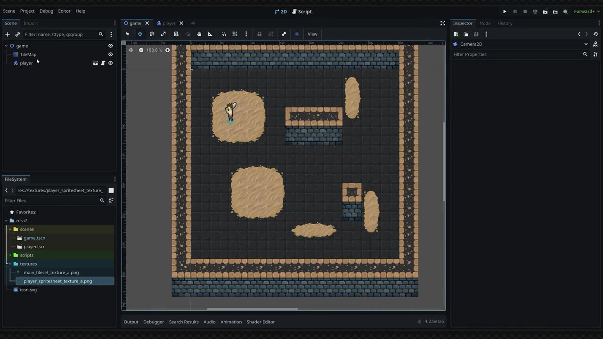Instantiate a child scene via link icon

(x=17, y=34)
